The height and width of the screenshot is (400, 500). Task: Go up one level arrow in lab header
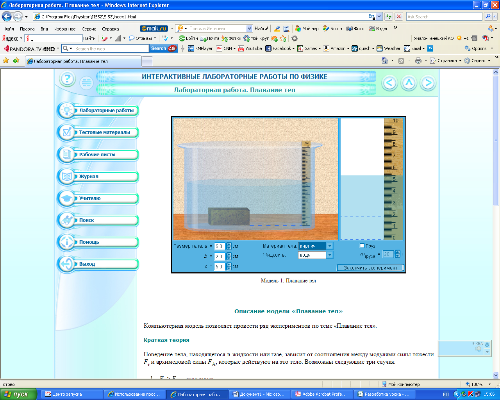409,83
